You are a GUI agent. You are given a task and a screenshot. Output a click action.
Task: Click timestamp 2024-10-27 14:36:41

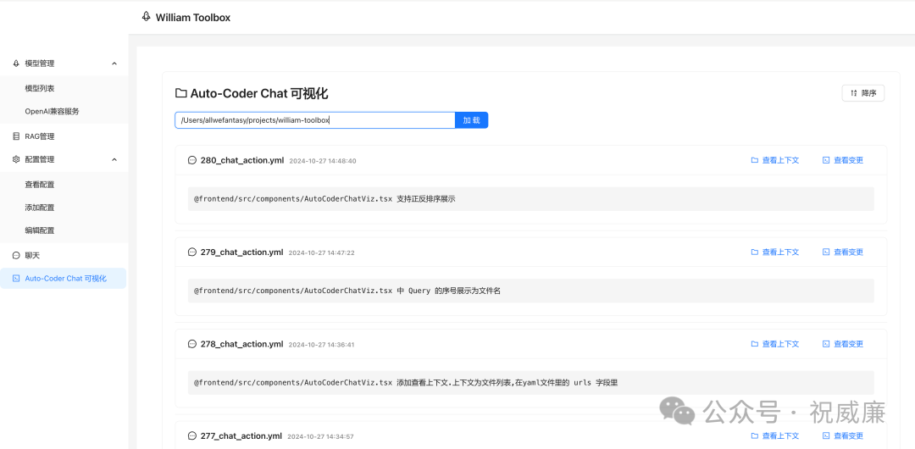point(322,345)
